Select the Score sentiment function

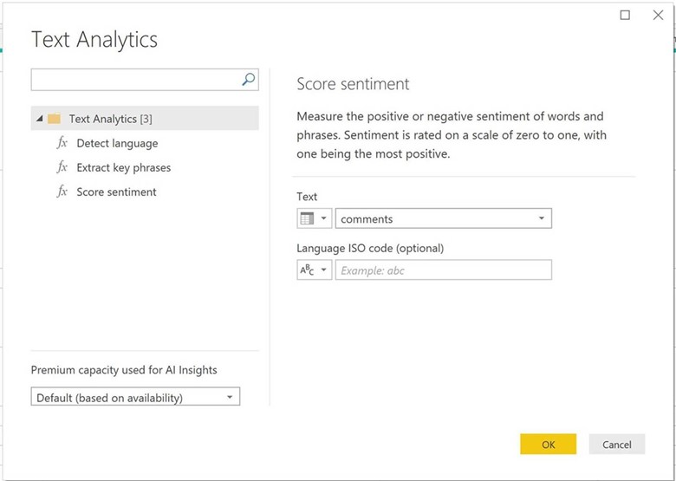tap(116, 192)
